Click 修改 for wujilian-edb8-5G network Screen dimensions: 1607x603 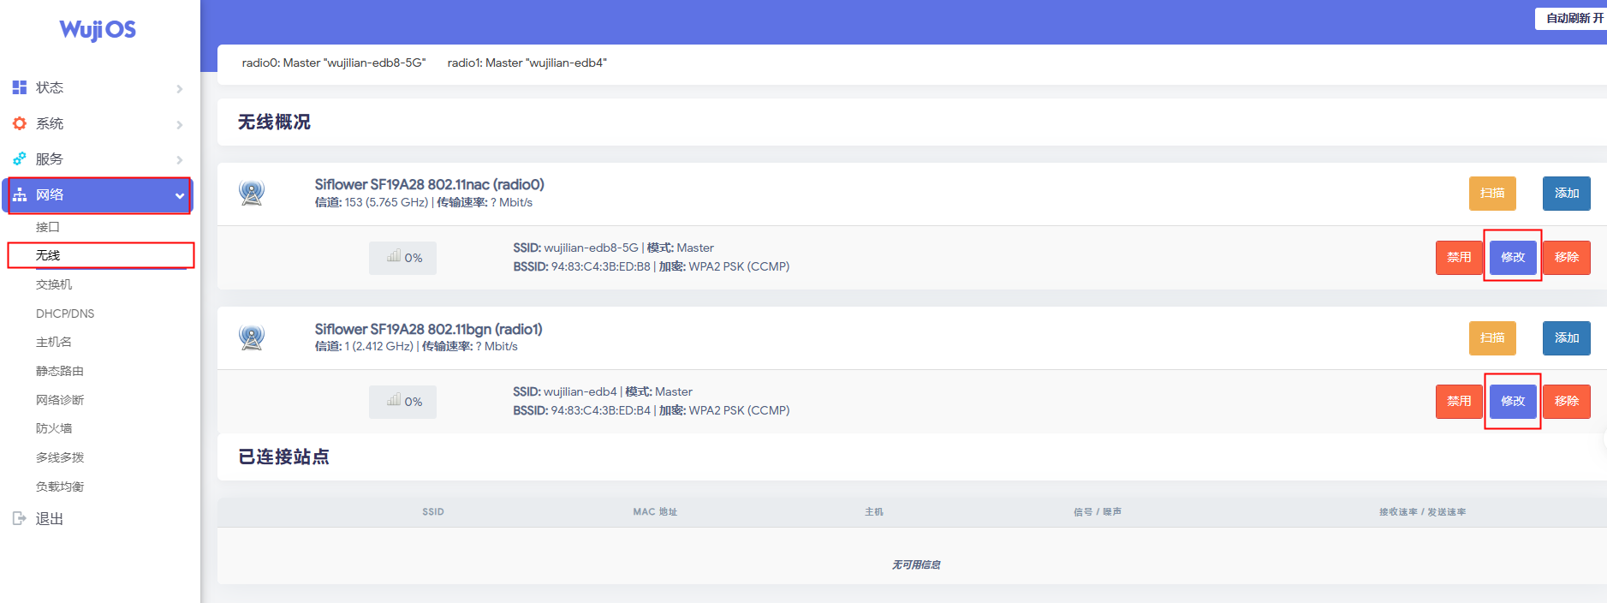[x=1512, y=258]
